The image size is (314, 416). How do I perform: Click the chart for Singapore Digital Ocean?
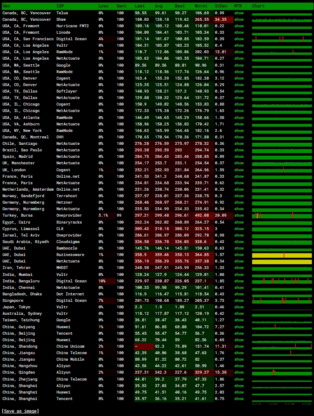(x=282, y=301)
